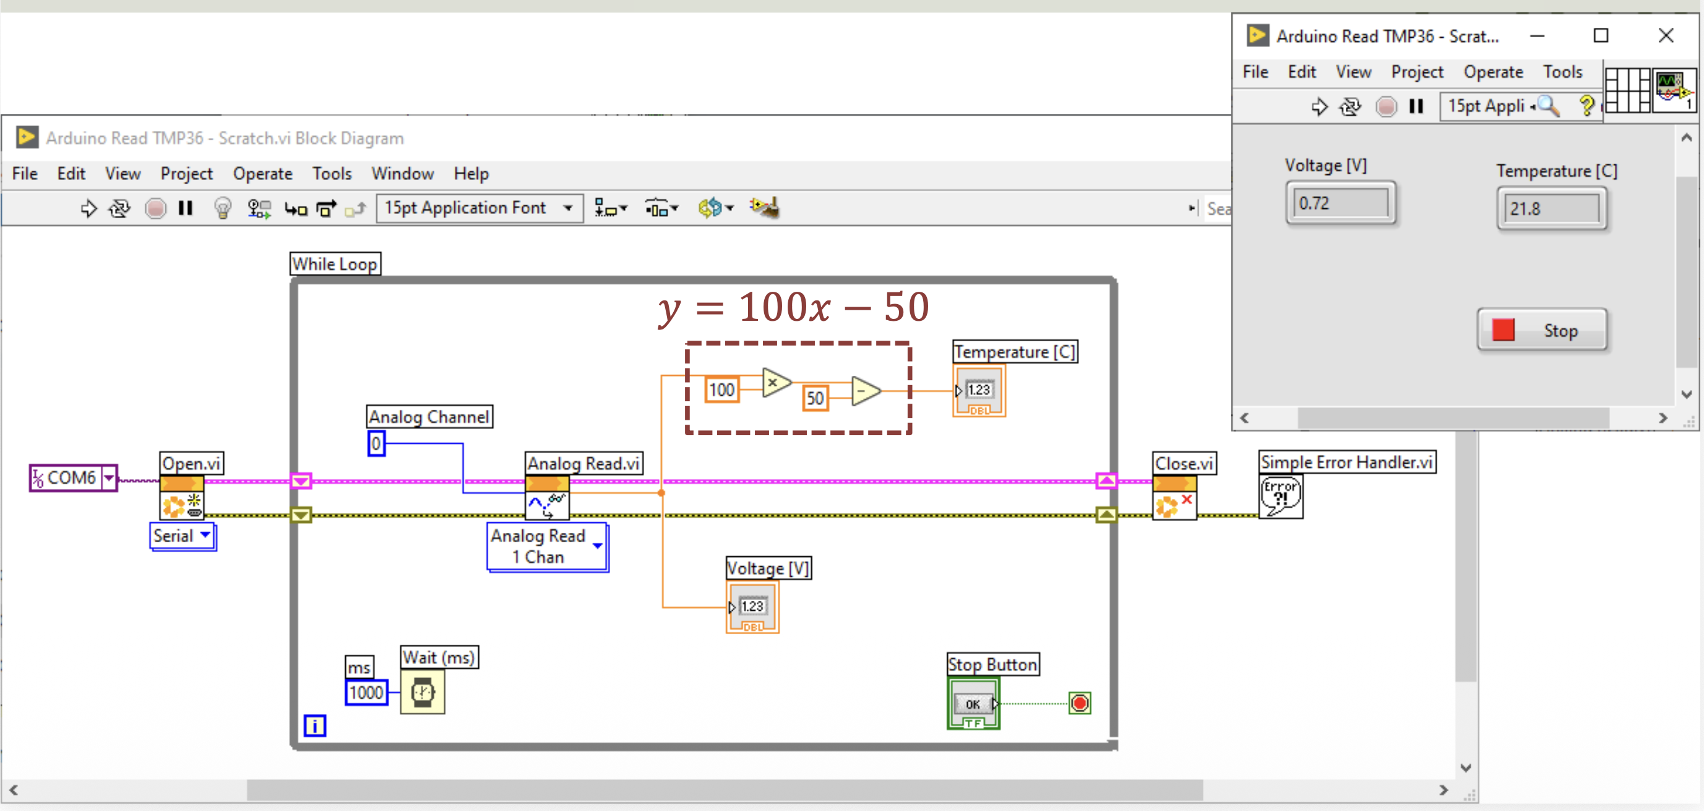Click Run Continuously in front panel toolbar

1350,106
